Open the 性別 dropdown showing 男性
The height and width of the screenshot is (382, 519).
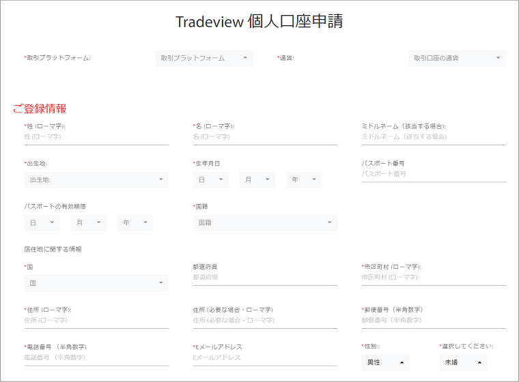(x=386, y=362)
